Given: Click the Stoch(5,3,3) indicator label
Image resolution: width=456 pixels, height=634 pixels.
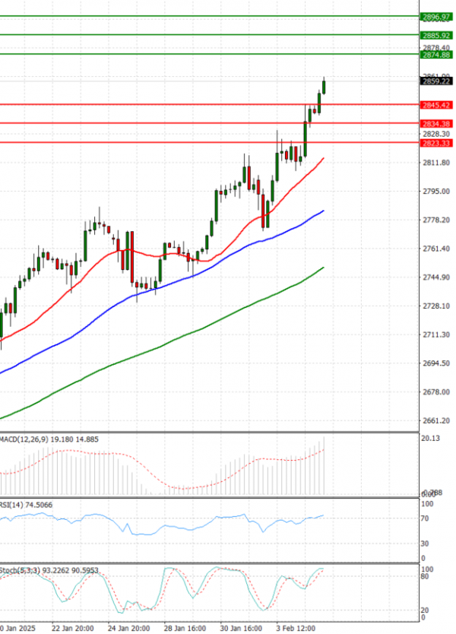Looking at the screenshot, I should point(49,570).
